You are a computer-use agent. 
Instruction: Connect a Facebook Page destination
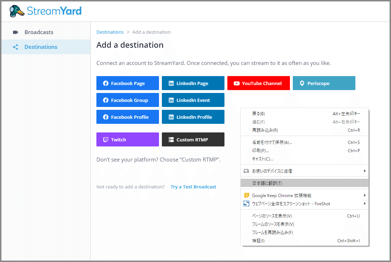[x=128, y=83]
